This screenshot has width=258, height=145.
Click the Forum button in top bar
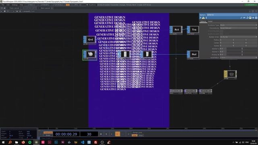[45, 5]
